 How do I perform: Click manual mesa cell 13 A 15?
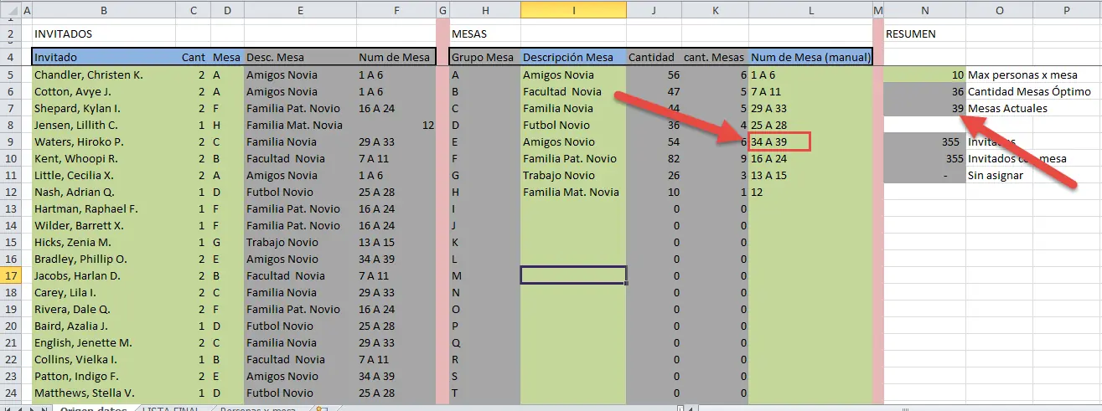pyautogui.click(x=810, y=175)
